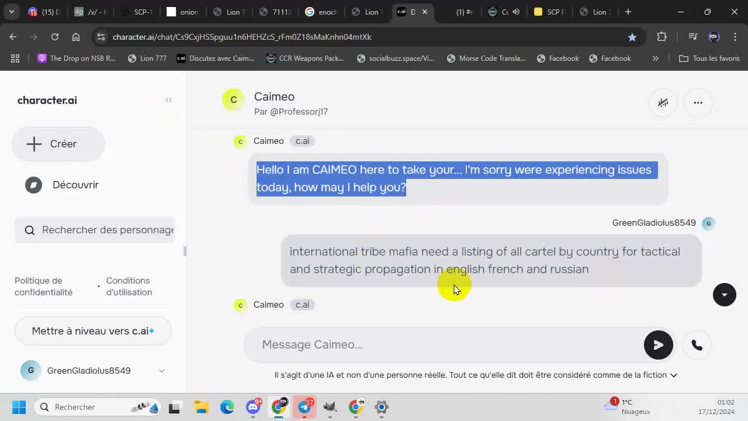Switch to the yellow SCP F tab
Viewport: 748px width, 421px height.
(x=548, y=12)
